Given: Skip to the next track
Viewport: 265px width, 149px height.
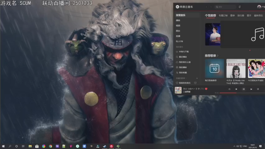Looking at the screenshot, I should 251,89.
